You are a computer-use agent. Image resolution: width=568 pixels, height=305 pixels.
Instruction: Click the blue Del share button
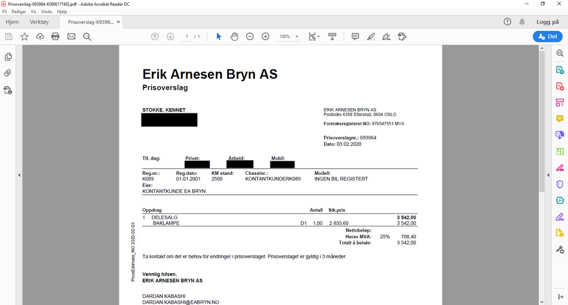pos(548,37)
